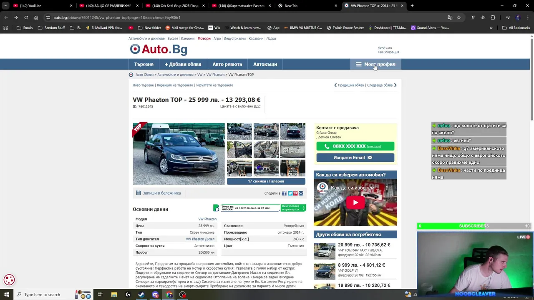Click the Google Translate icon in address bar
Image resolution: width=534 pixels, height=300 pixels.
[x=450, y=17]
